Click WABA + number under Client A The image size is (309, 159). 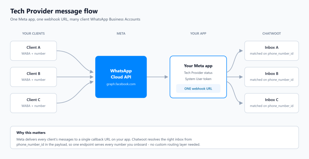tap(33, 54)
